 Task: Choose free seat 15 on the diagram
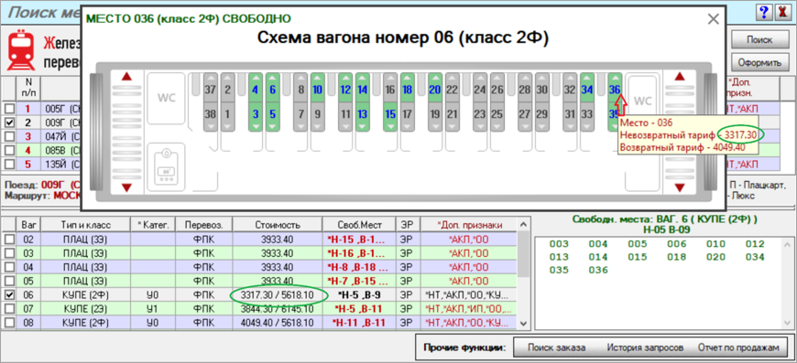pos(390,116)
